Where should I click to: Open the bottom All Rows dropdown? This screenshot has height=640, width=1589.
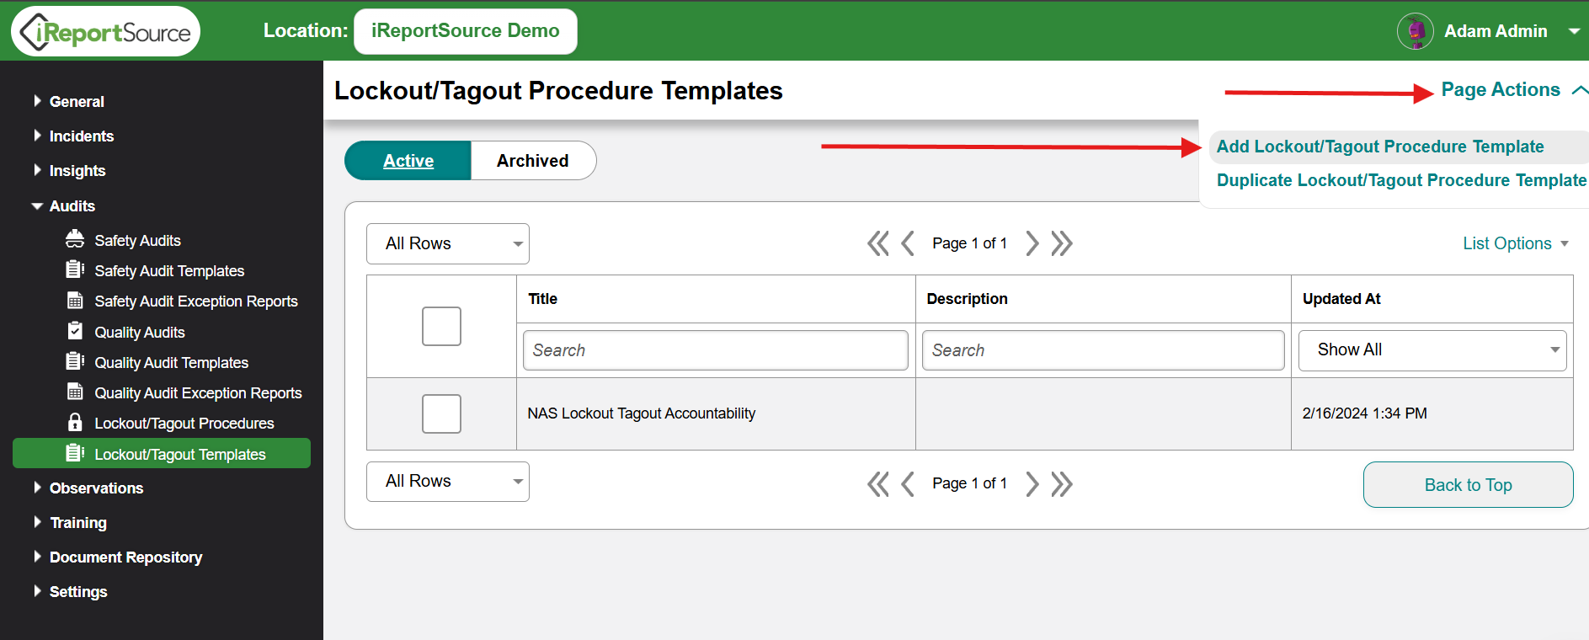[x=448, y=482]
